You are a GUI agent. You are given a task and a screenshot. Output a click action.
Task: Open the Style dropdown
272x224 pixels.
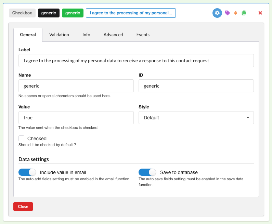[x=196, y=118]
